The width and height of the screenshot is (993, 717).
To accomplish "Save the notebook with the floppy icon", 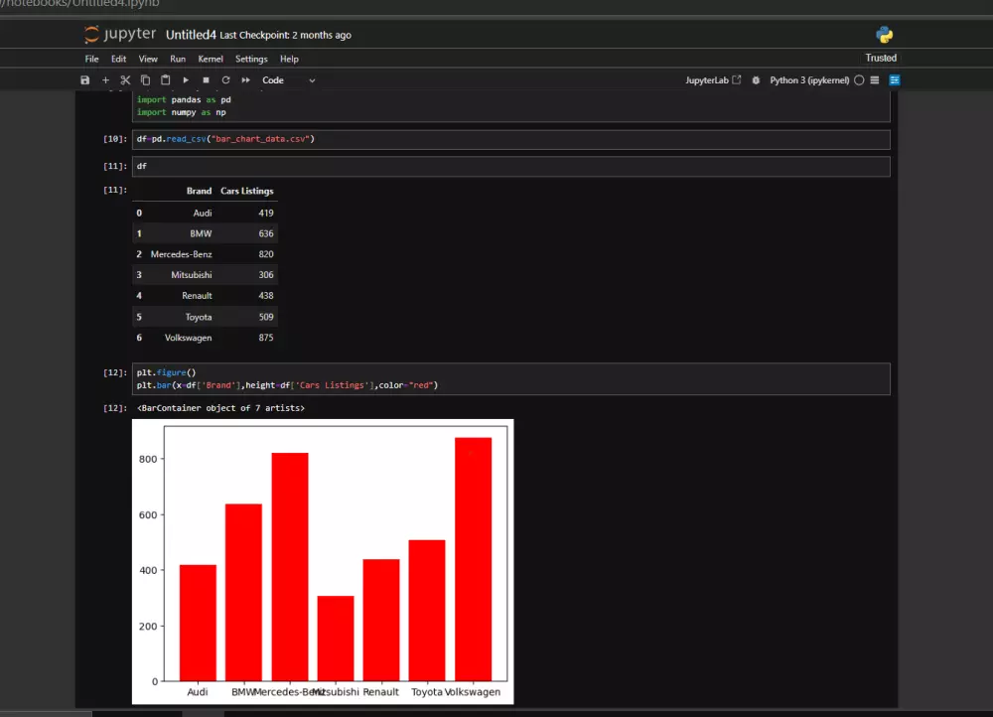I will 84,80.
